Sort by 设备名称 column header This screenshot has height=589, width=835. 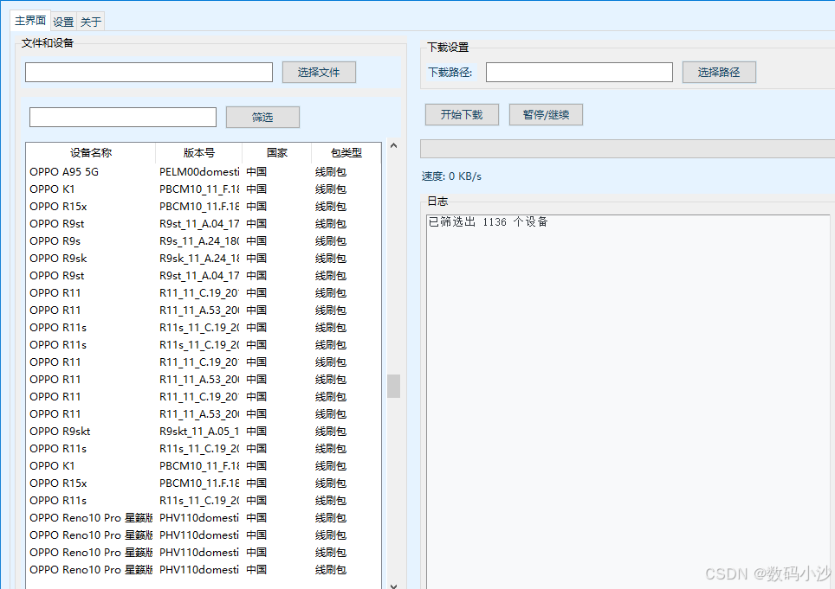tap(91, 153)
